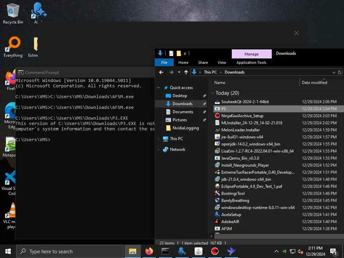Select openjdk-14.0.2_windows-x64_bin archive
This screenshot has height=258, width=344.
(251, 144)
